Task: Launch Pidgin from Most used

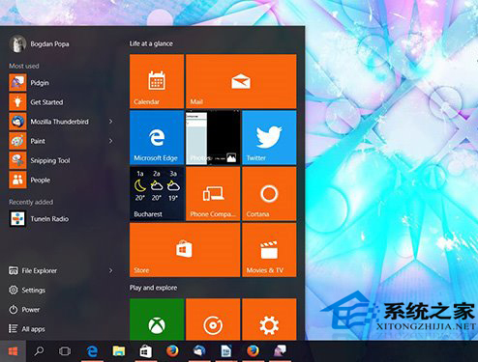Action: 61,83
